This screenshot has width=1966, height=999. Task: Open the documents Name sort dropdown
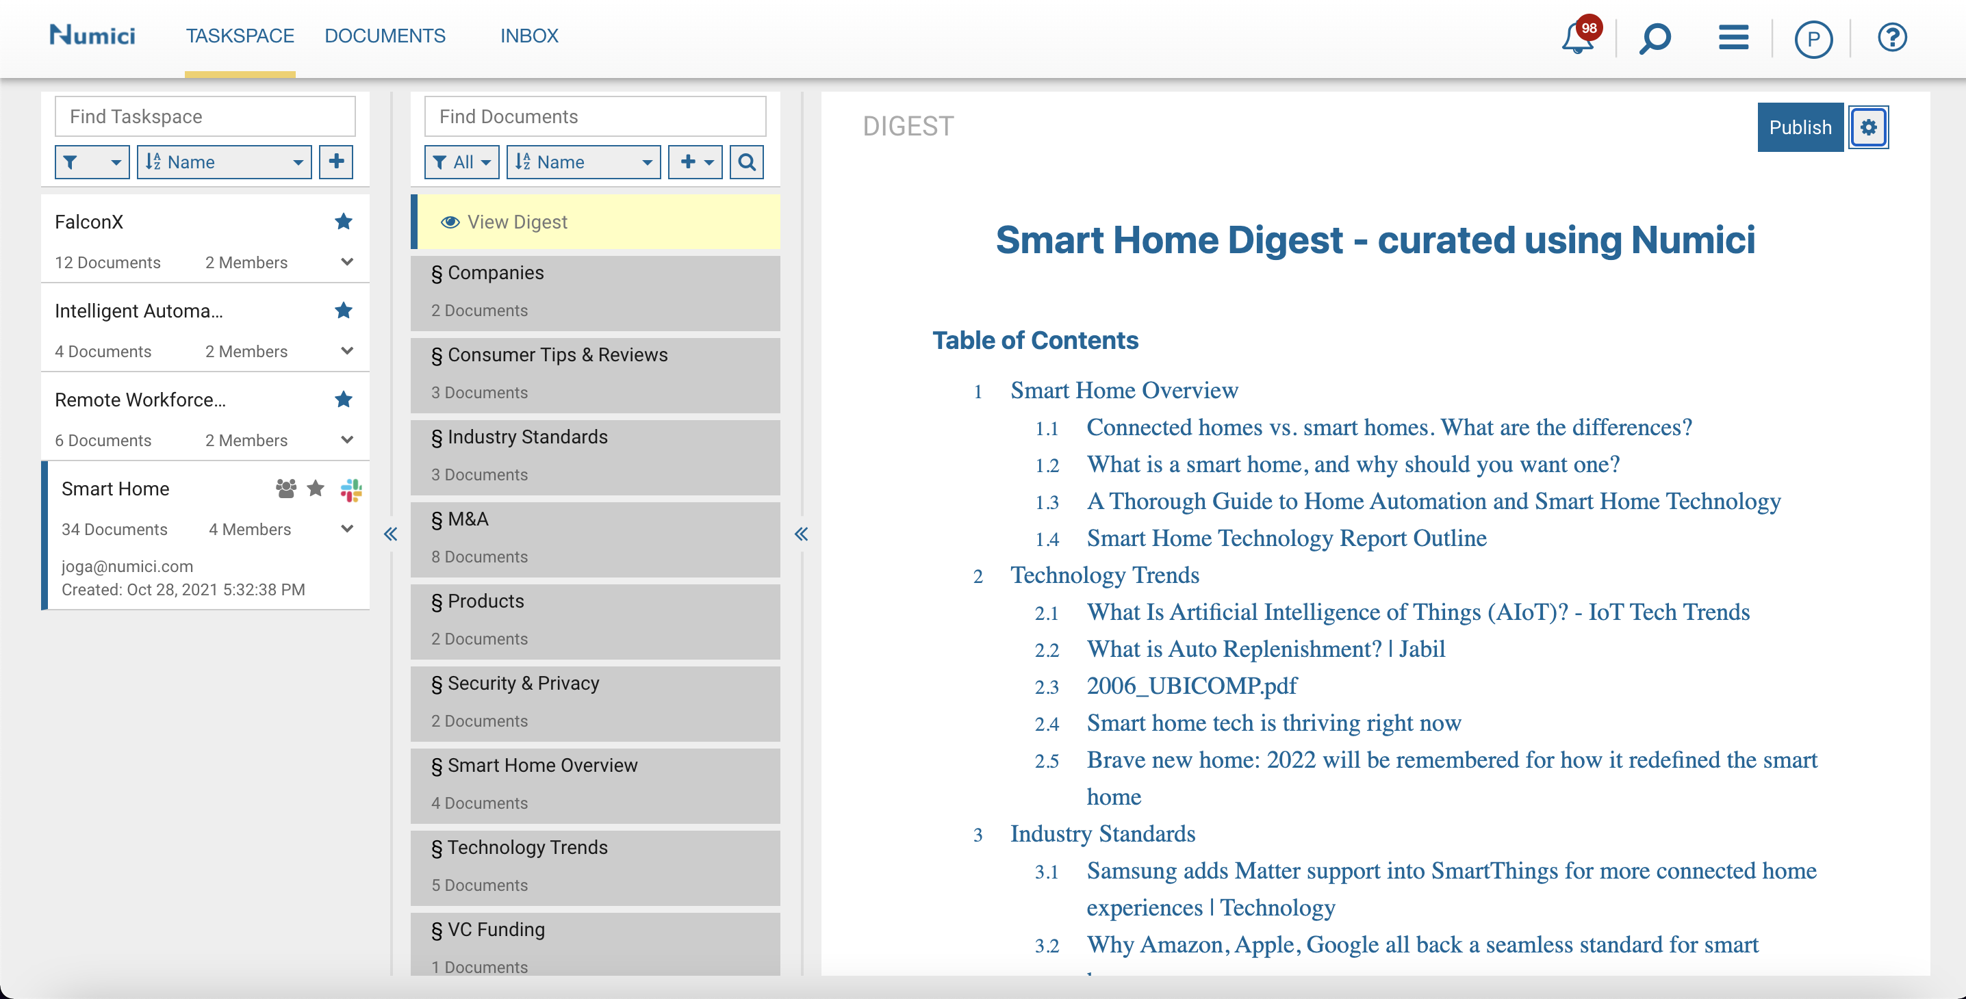pos(583,161)
